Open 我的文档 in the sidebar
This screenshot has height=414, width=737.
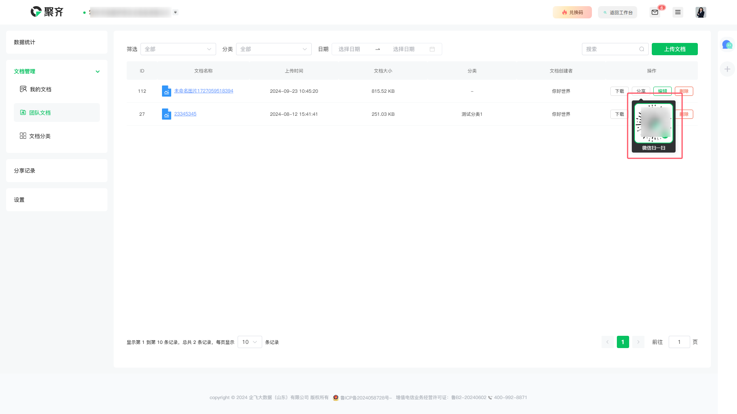[57, 89]
